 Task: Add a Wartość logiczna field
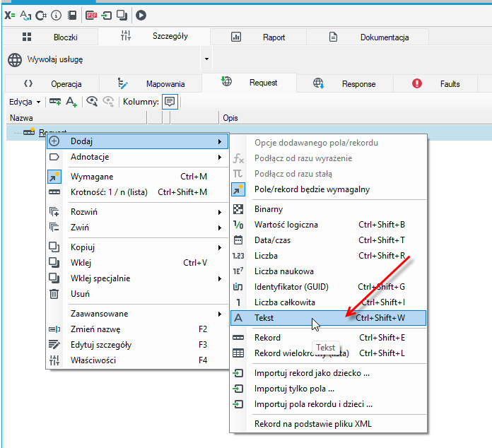[328, 225]
